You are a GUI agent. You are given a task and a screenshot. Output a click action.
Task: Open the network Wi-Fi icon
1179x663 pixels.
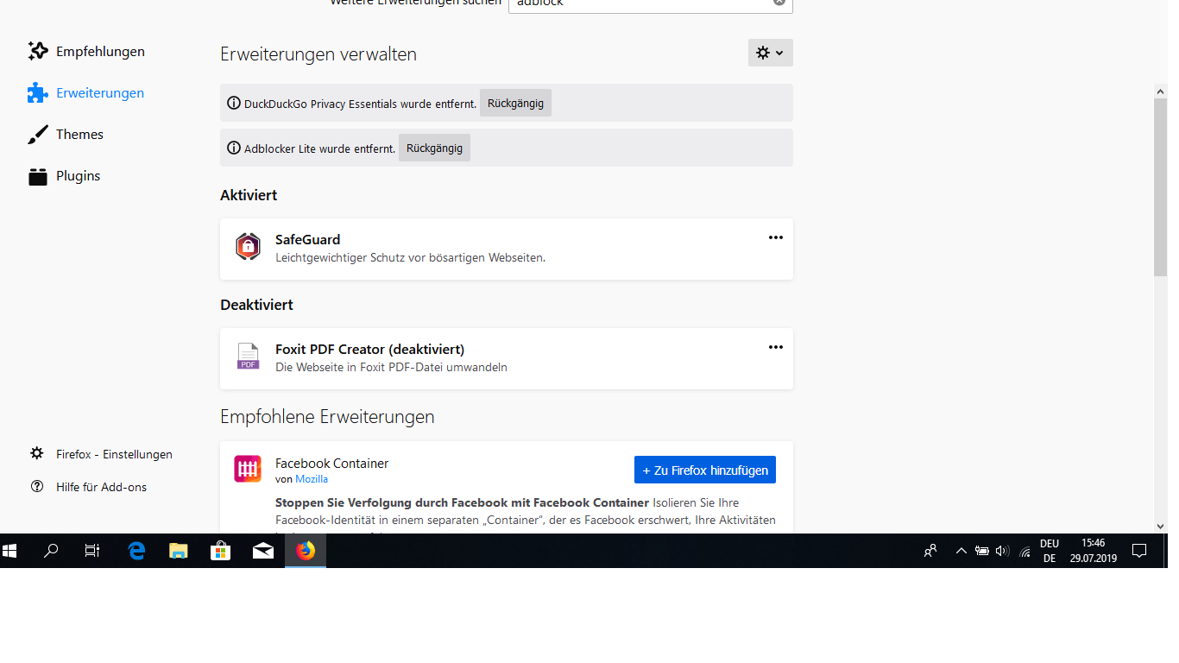[x=1025, y=551]
